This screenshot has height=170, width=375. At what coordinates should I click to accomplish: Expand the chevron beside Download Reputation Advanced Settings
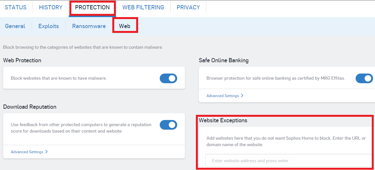click(46, 152)
